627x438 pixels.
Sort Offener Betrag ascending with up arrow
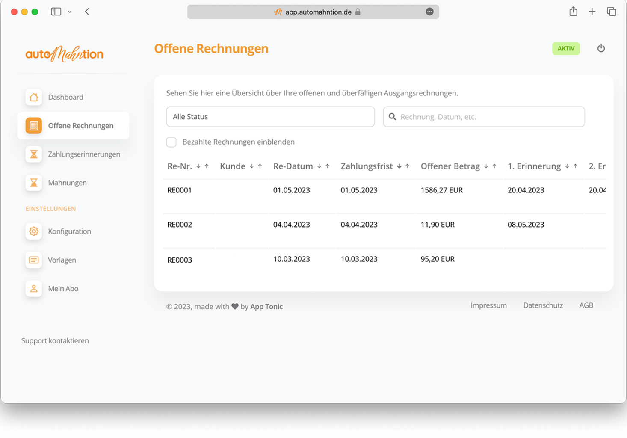pyautogui.click(x=494, y=166)
